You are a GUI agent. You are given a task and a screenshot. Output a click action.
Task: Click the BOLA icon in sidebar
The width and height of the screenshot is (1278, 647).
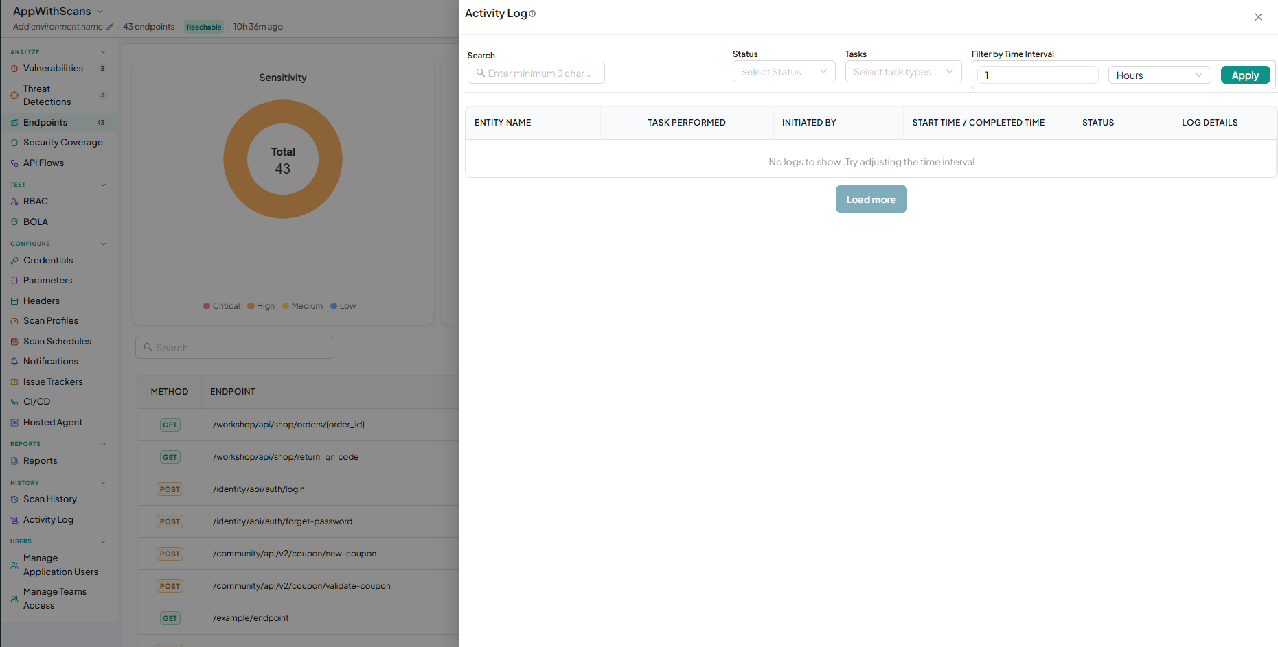click(x=14, y=222)
